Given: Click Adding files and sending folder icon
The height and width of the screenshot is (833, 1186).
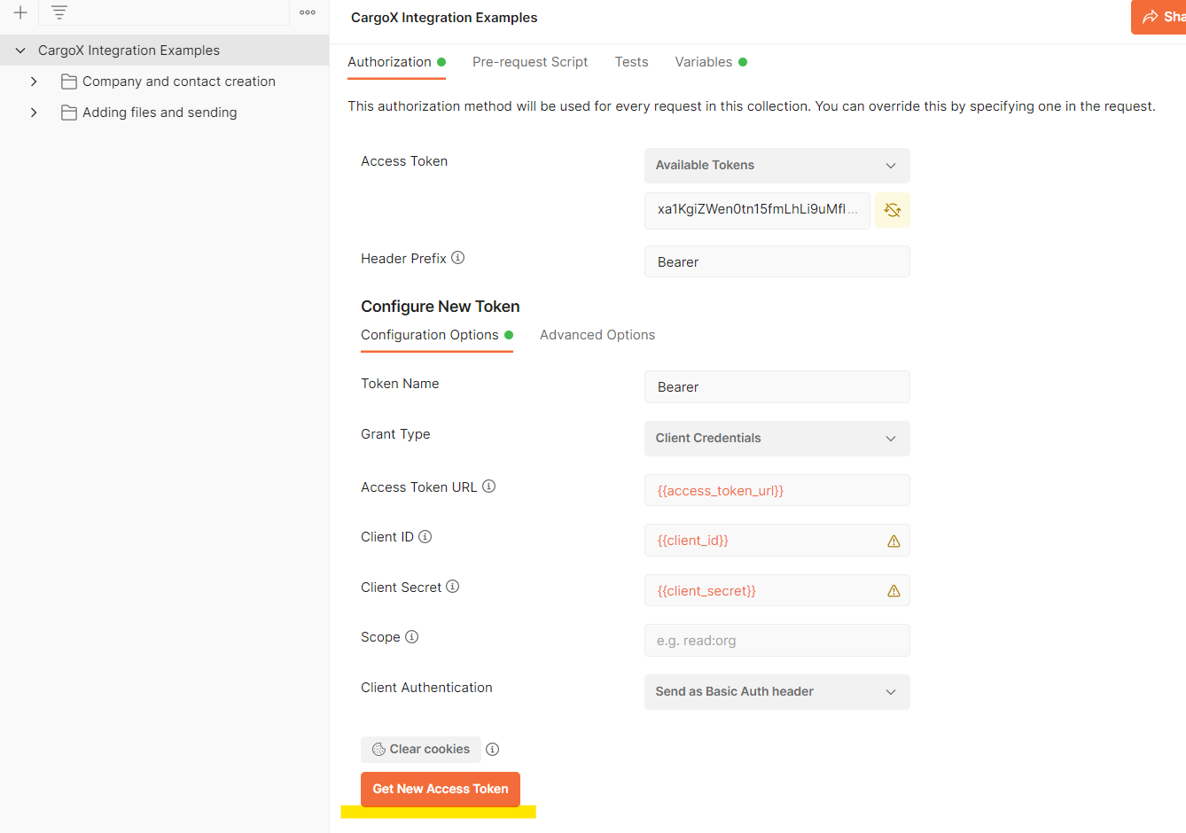Looking at the screenshot, I should (x=68, y=113).
